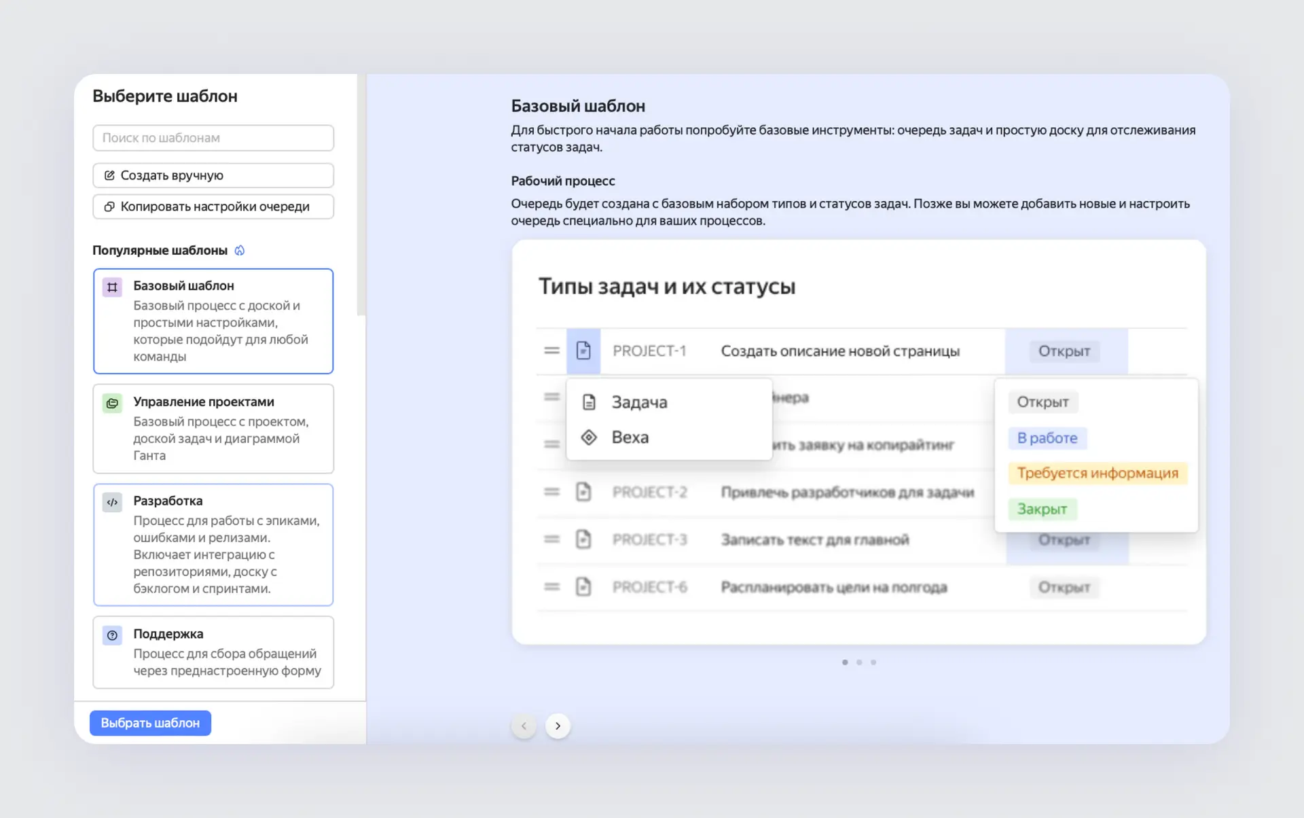Click the Разработка code icon
The width and height of the screenshot is (1304, 818).
pos(112,502)
